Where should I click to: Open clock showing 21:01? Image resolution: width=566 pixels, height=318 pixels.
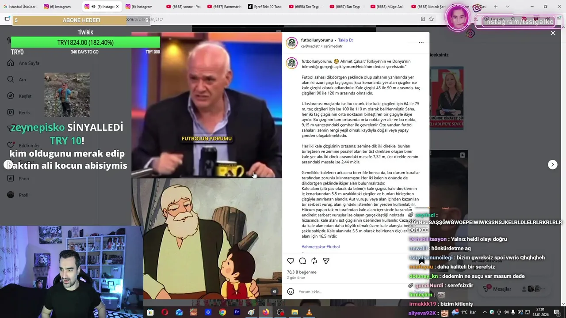540,312
